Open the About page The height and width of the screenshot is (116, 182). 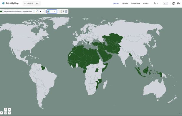[146, 3]
